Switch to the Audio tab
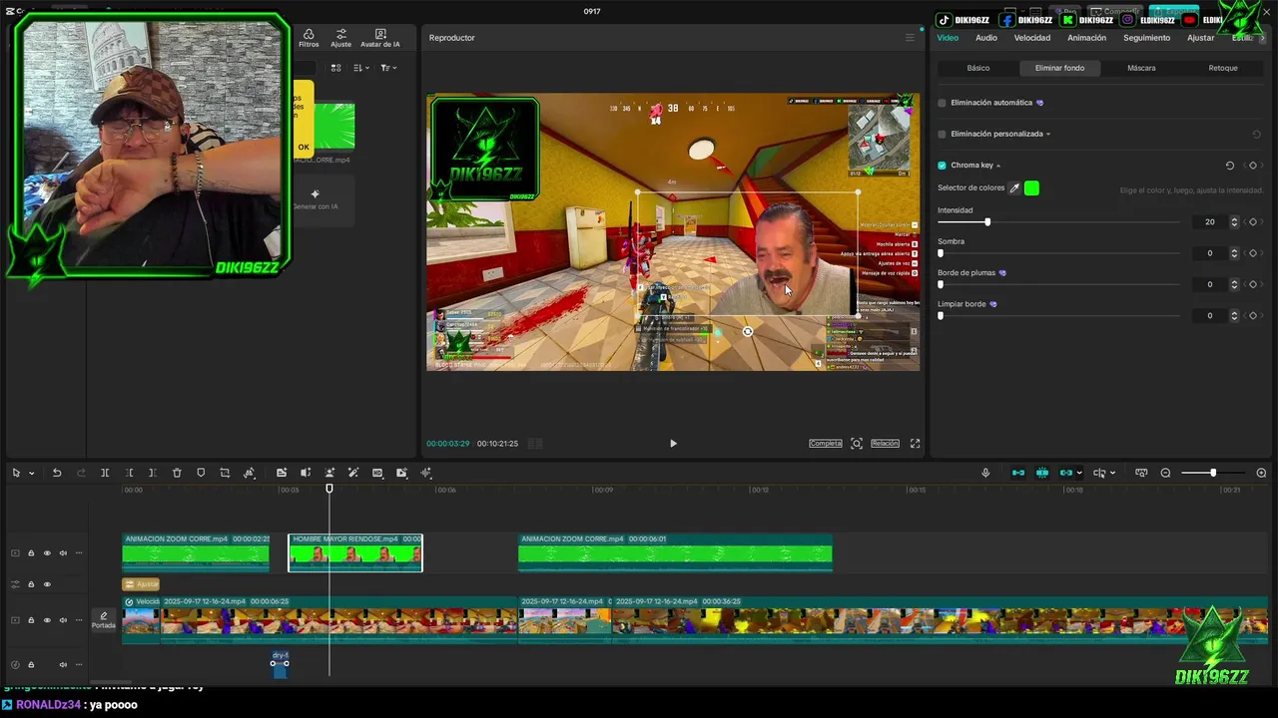Image resolution: width=1278 pixels, height=718 pixels. click(985, 38)
